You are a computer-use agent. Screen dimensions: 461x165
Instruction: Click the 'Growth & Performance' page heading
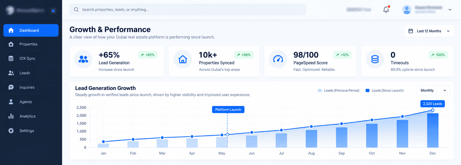[x=110, y=29]
